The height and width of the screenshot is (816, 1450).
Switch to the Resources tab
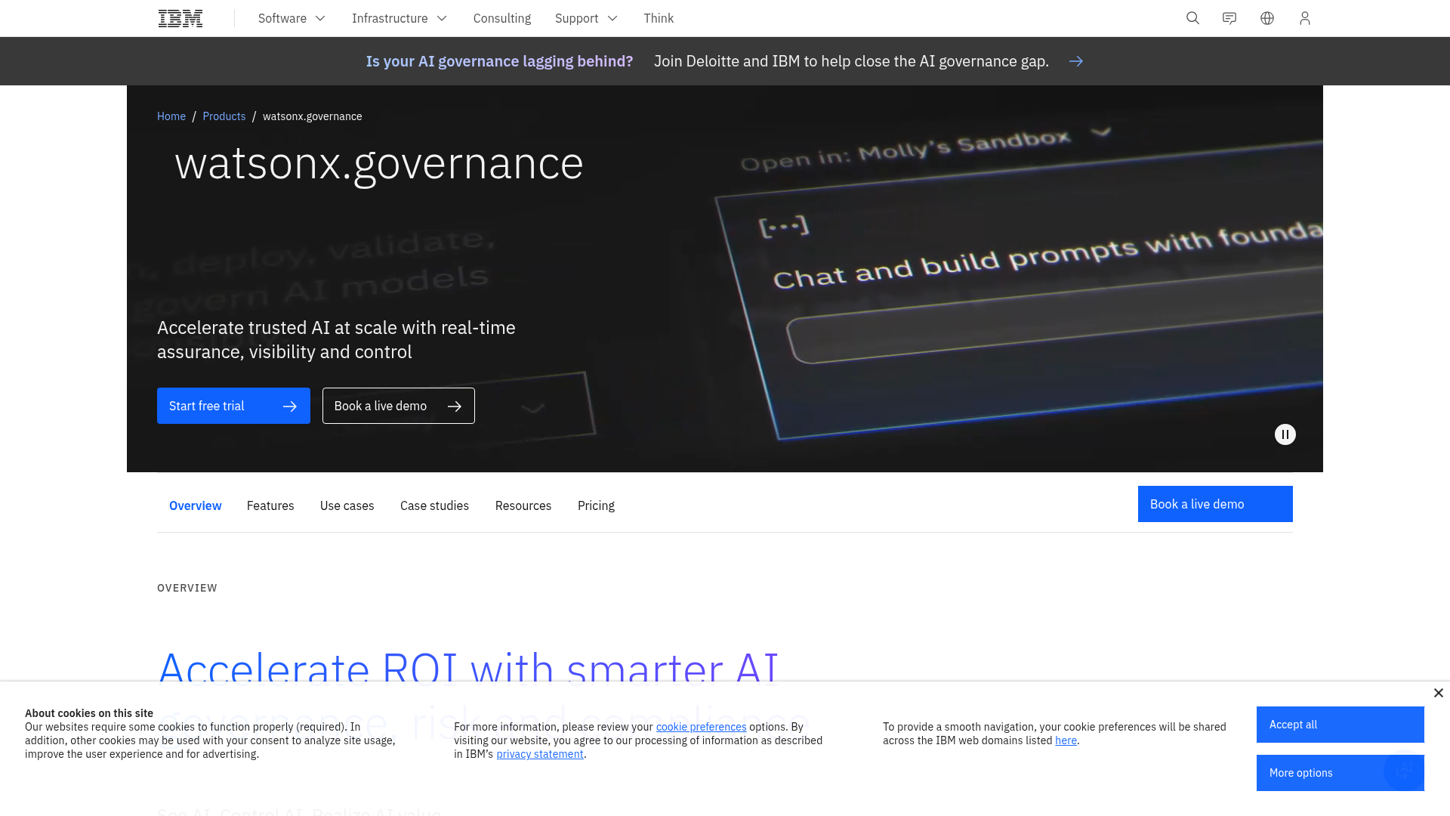[523, 505]
